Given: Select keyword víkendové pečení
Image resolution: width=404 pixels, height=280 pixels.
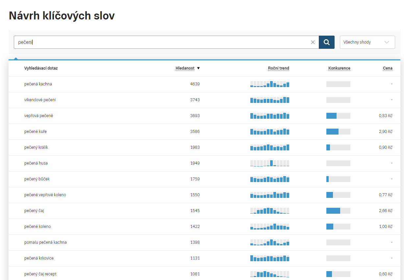Looking at the screenshot, I should pos(40,100).
